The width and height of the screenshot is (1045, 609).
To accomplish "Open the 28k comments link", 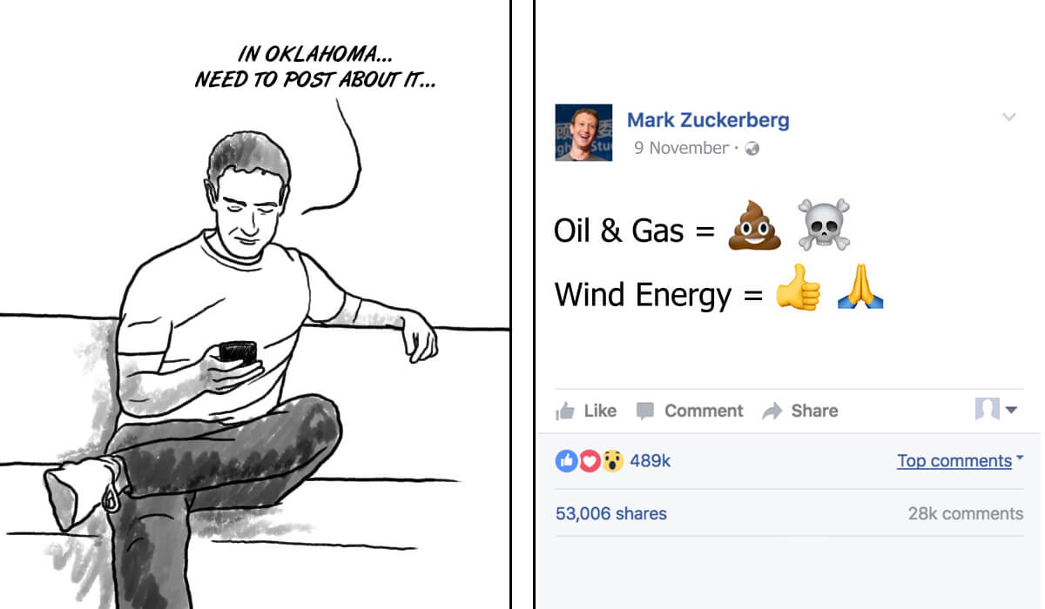I will (x=965, y=514).
